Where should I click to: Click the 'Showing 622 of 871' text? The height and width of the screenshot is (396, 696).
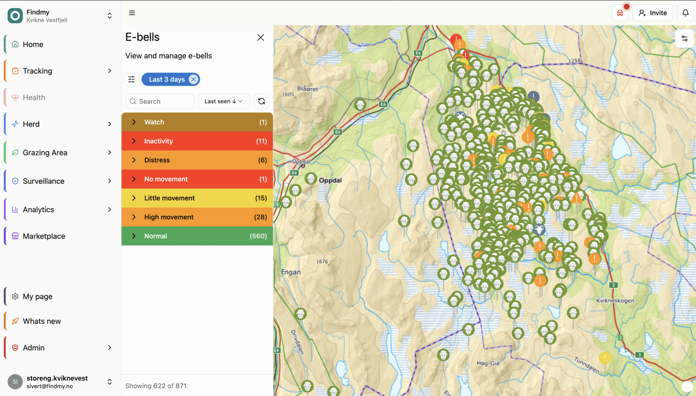point(156,386)
